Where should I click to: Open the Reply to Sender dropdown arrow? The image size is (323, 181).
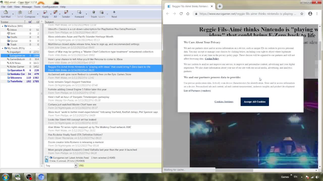click(x=72, y=14)
